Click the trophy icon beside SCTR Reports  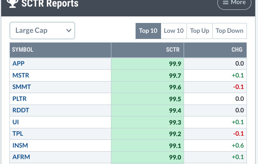12,3
